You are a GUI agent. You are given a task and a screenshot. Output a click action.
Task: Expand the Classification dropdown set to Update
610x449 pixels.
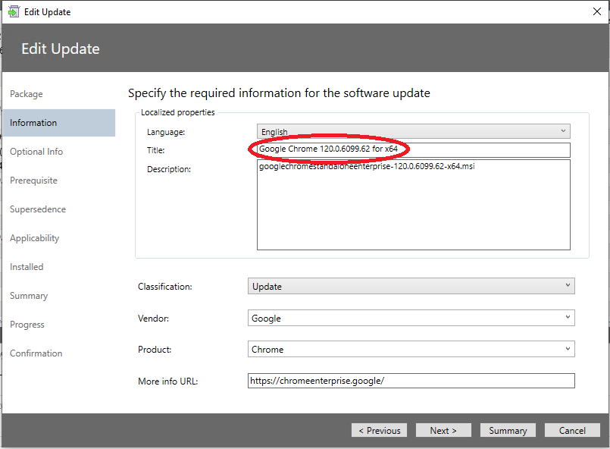tap(411, 286)
